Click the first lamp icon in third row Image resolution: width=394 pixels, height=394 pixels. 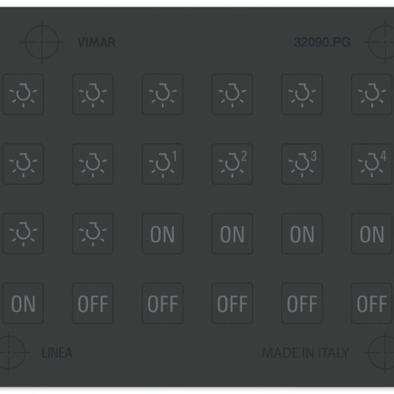[x=23, y=234]
